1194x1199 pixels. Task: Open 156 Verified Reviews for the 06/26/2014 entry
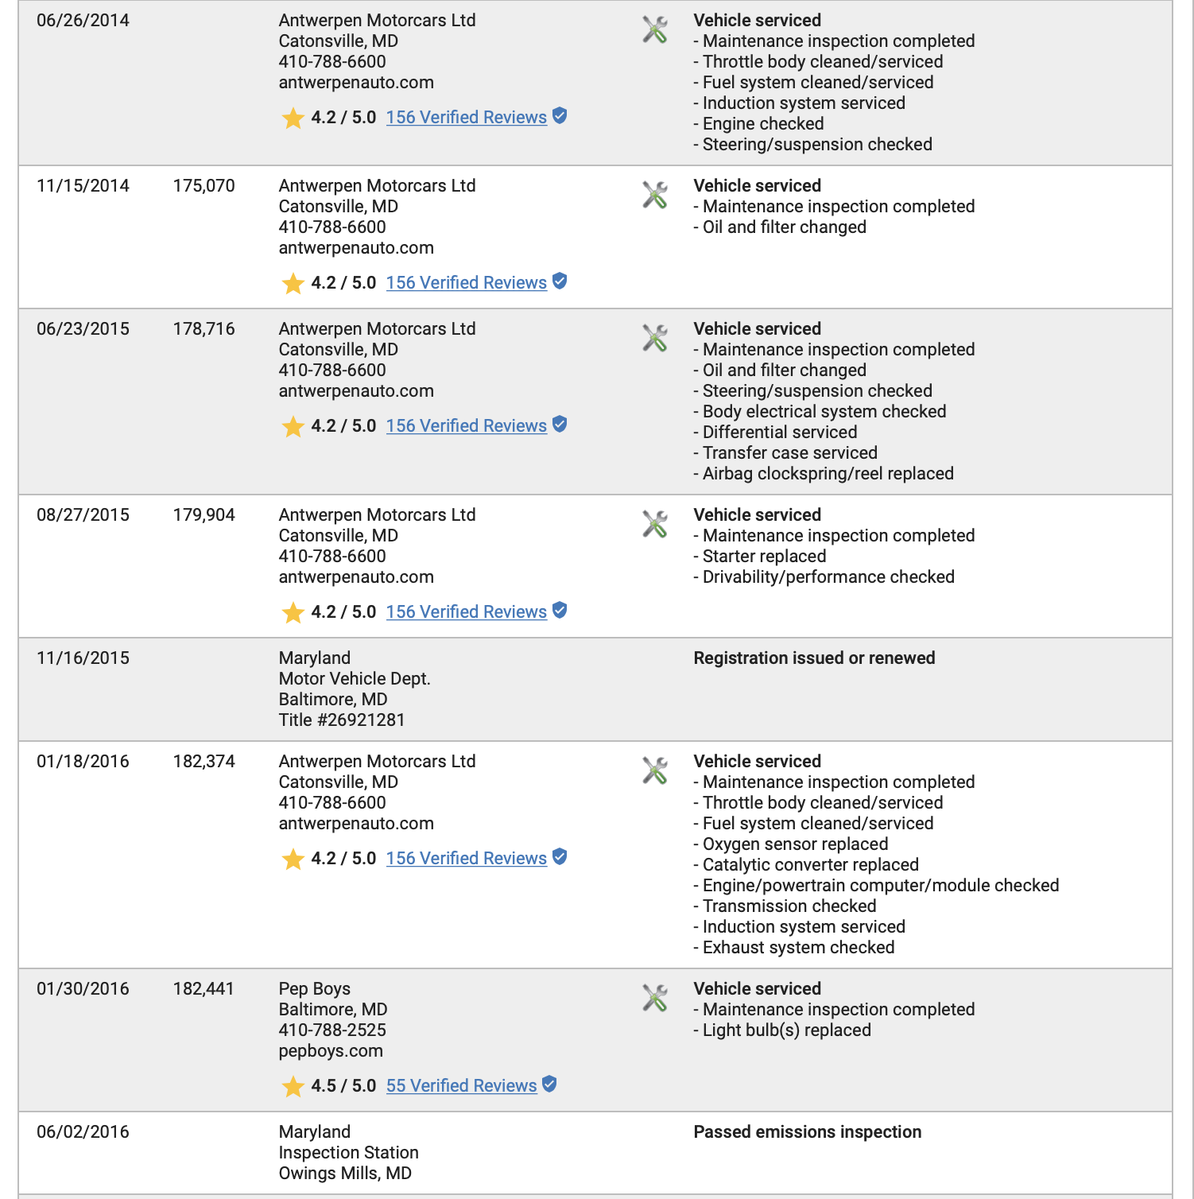[467, 118]
